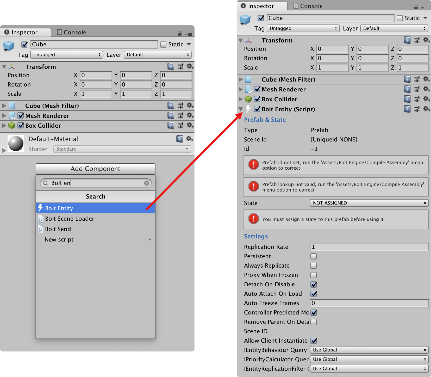This screenshot has height=377, width=431.
Task: Open the Shader Standard dropdown
Action: coord(122,149)
